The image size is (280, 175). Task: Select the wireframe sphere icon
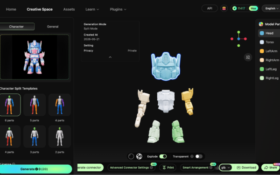(x=139, y=156)
